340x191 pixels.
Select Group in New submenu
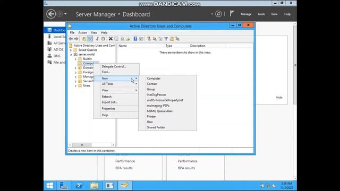167,89
